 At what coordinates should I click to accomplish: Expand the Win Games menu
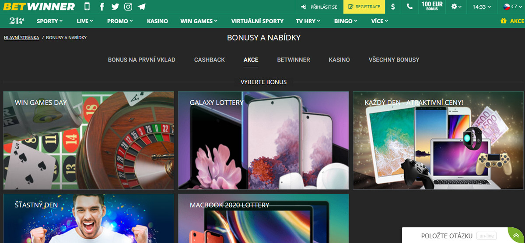[199, 21]
